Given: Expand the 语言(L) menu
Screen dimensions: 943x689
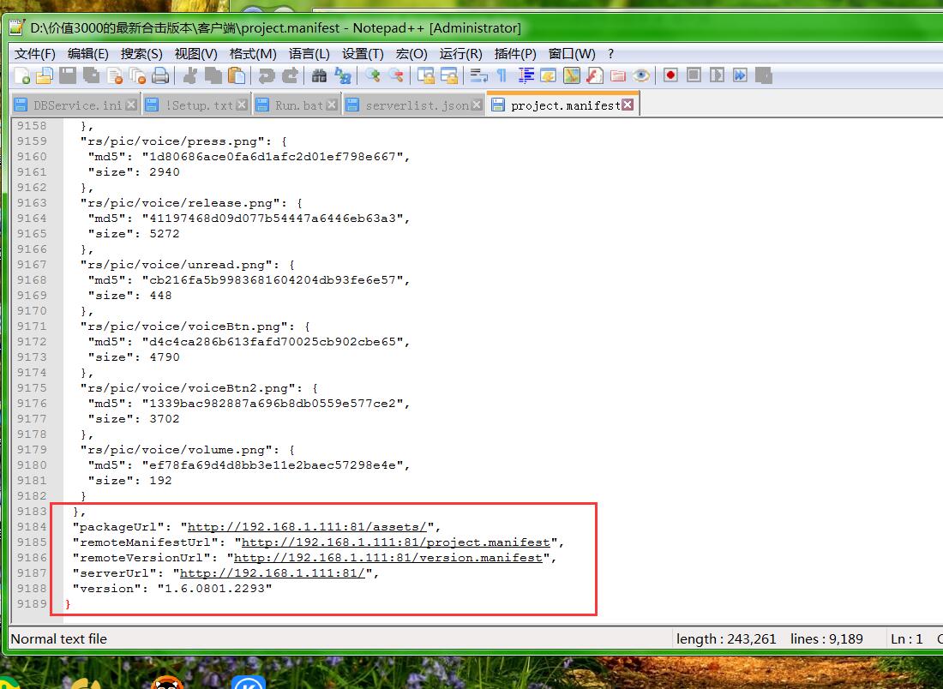Looking at the screenshot, I should 309,53.
